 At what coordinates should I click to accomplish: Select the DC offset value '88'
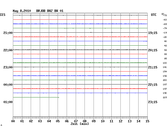tap(165, 54)
